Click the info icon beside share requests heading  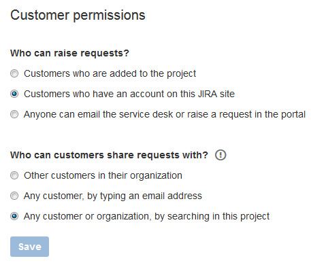(220, 155)
